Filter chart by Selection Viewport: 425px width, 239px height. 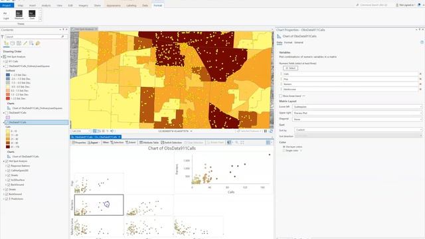[117, 143]
